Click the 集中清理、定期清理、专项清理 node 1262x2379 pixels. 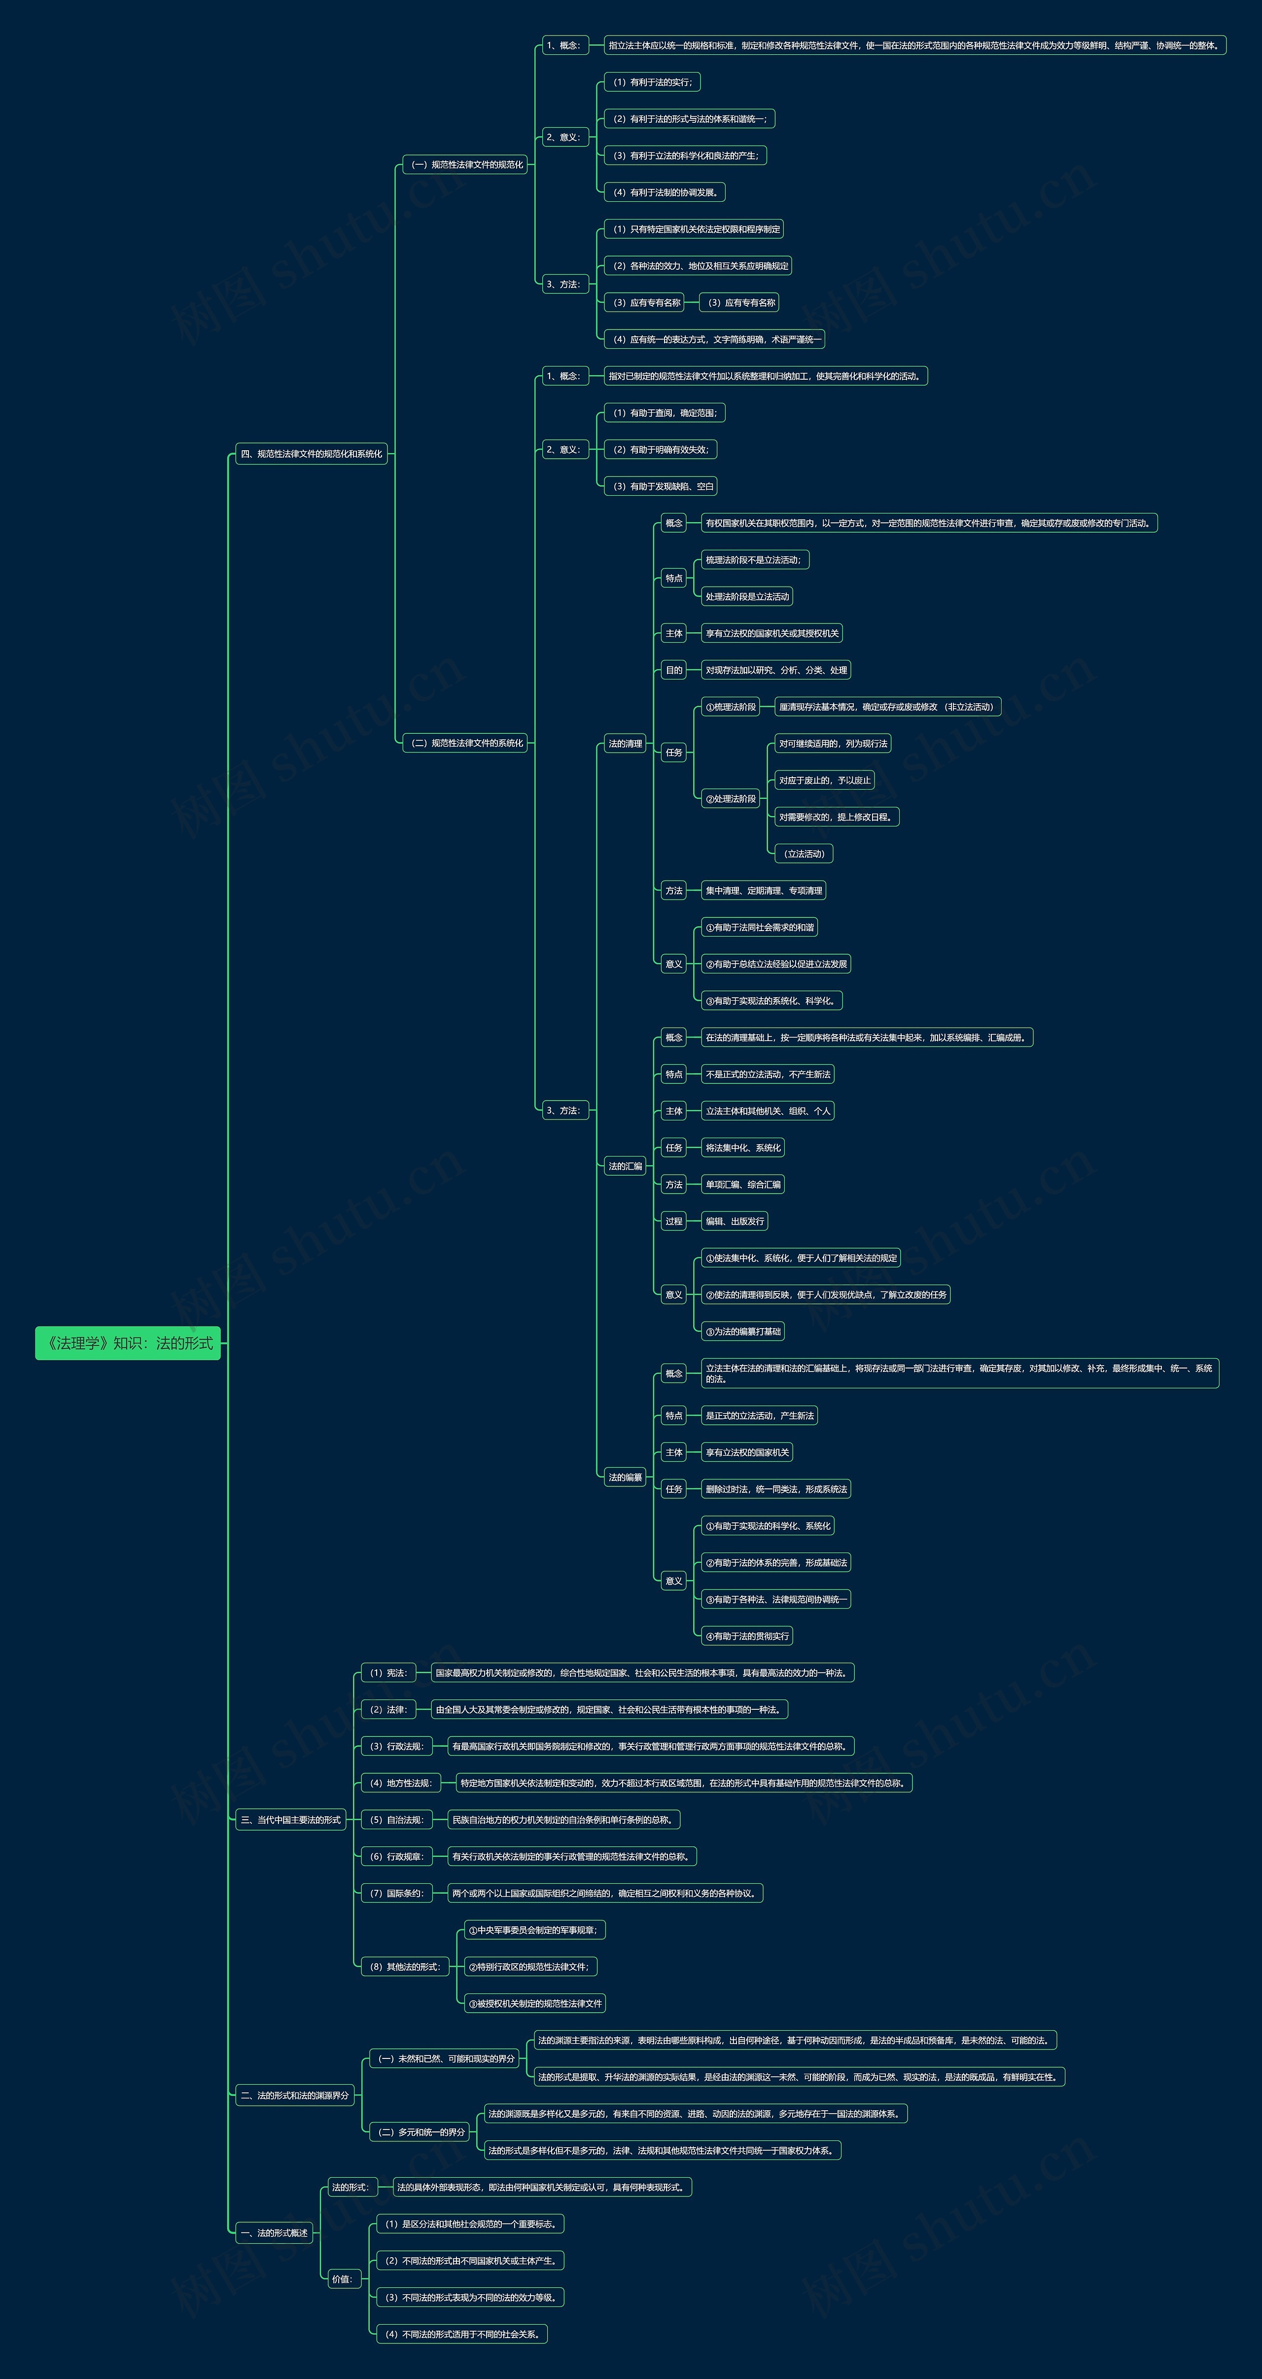764,890
